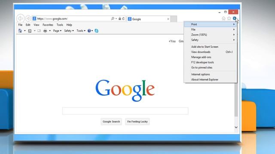Click the blue Help question mark icon
The height and width of the screenshot is (154, 275).
click(x=89, y=31)
